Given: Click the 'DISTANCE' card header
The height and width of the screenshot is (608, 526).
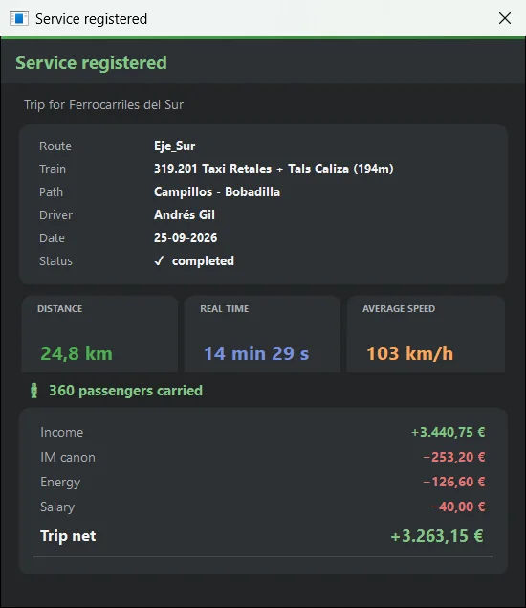Looking at the screenshot, I should point(60,308).
